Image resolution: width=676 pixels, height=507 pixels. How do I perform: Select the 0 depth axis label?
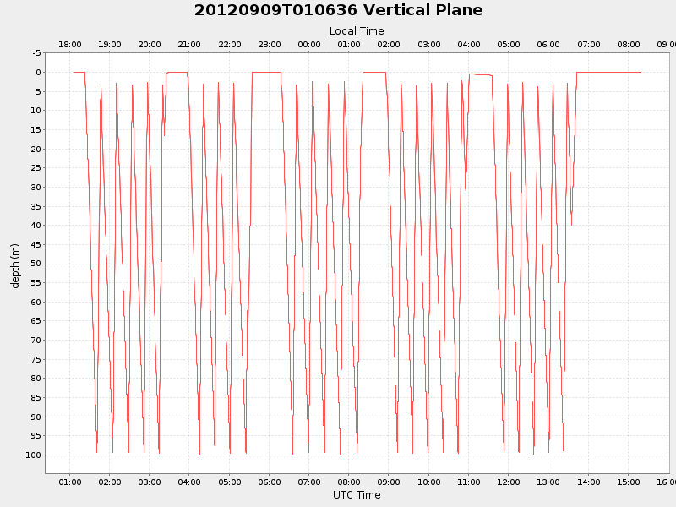click(38, 73)
